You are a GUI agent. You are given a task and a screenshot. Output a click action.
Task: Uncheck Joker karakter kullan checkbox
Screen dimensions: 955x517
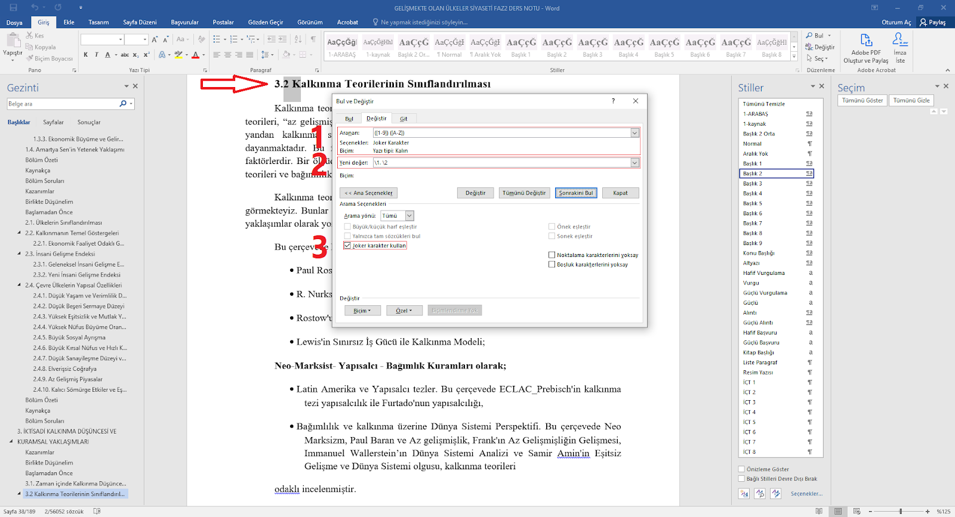click(x=347, y=246)
